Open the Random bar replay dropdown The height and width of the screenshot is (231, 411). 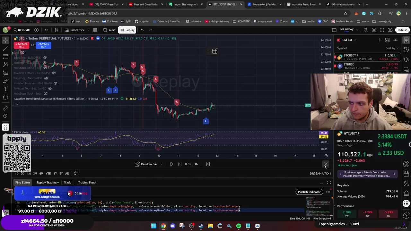click(x=149, y=164)
